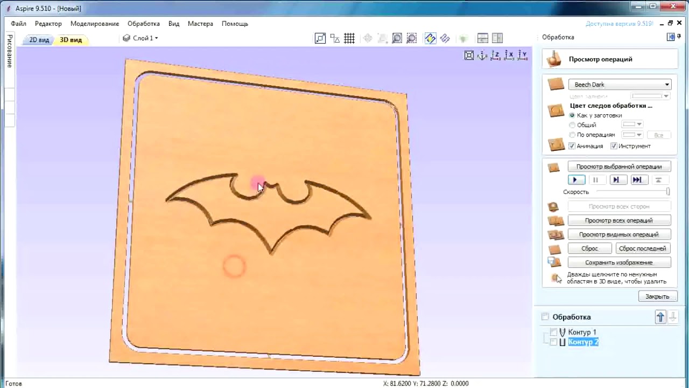Select the Как у заготовки radio option
The width and height of the screenshot is (689, 388).
(572, 115)
